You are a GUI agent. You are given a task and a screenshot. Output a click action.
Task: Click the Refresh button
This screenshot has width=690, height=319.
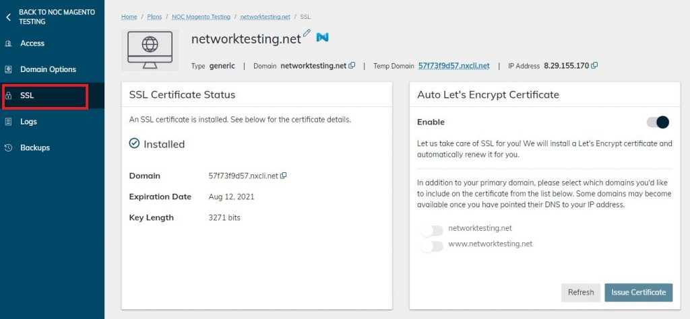(x=581, y=292)
